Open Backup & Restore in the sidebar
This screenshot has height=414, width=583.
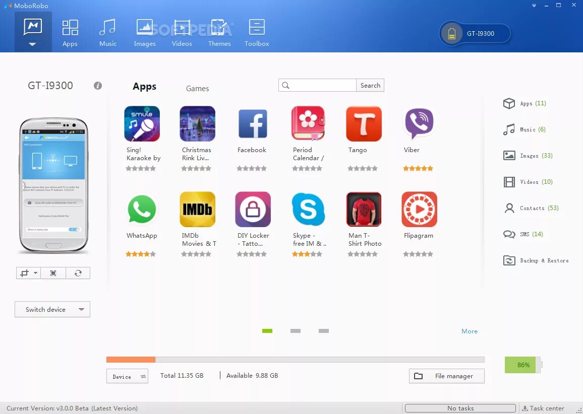pos(536,261)
